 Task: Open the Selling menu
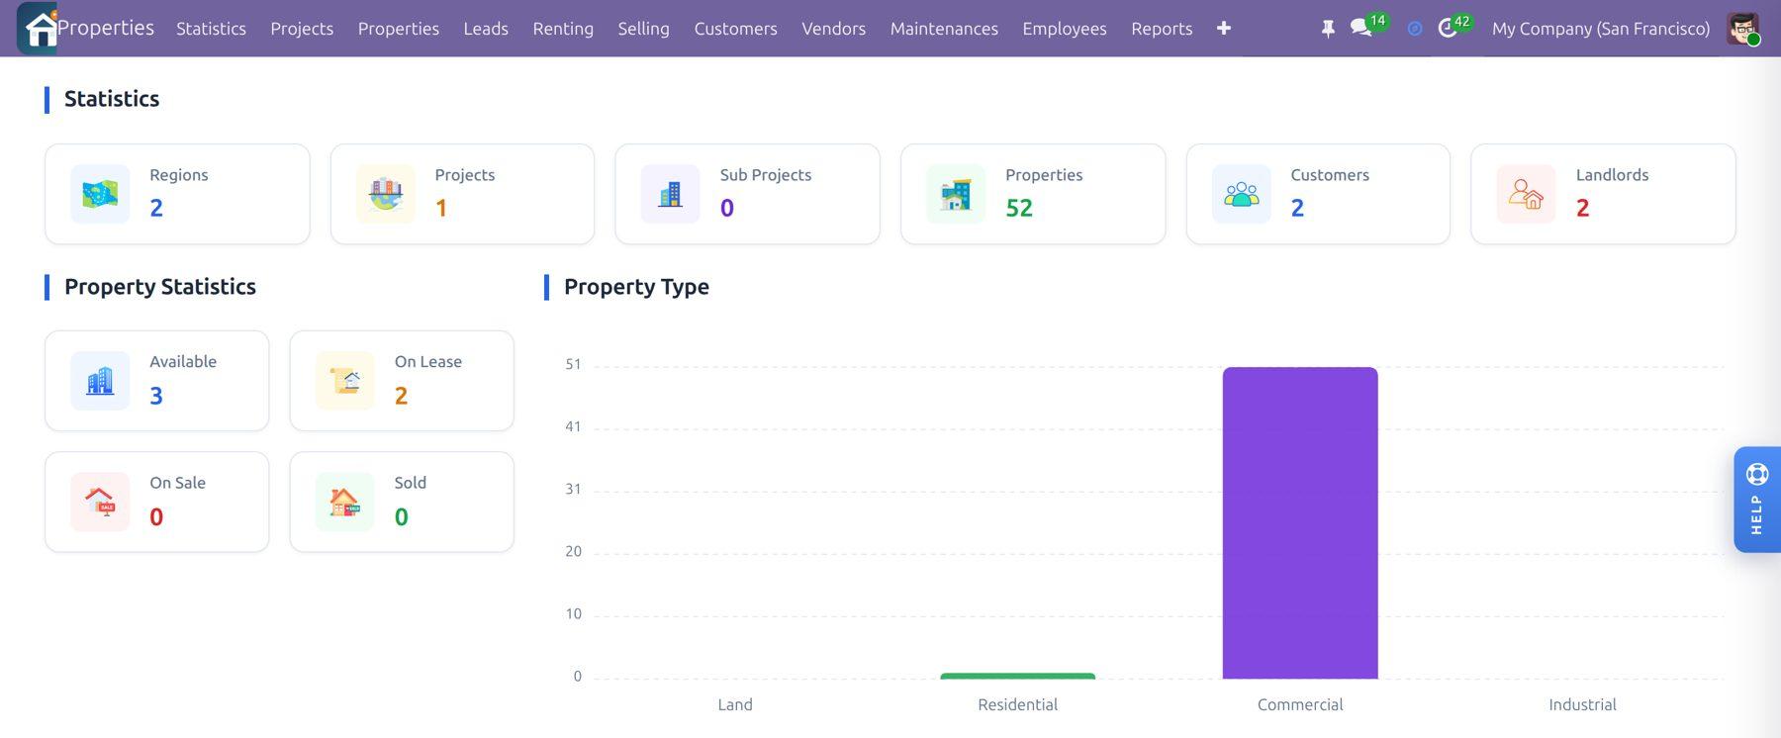point(643,29)
